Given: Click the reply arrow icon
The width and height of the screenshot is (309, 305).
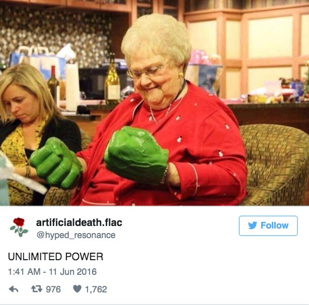Looking at the screenshot, I should click(14, 289).
